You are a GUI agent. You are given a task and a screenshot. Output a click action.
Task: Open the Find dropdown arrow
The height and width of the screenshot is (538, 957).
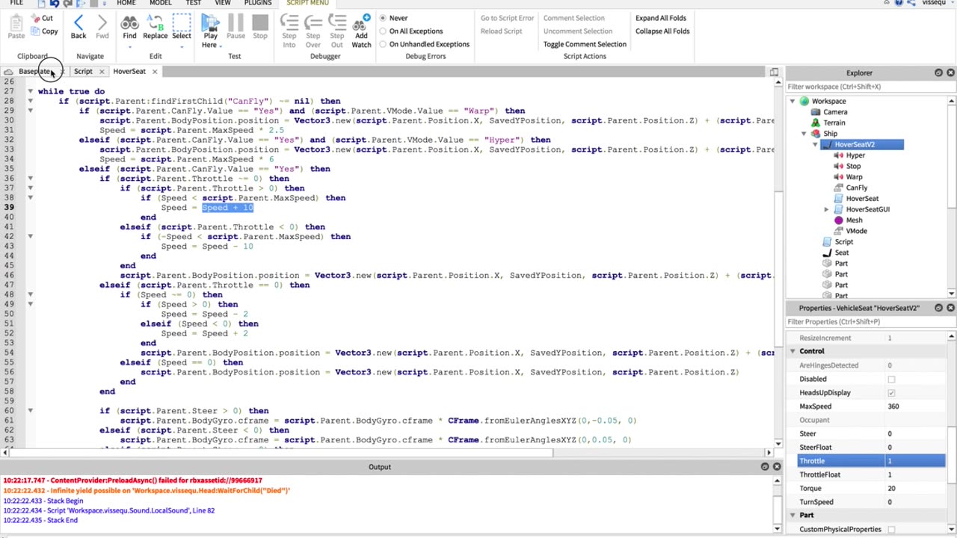point(129,47)
